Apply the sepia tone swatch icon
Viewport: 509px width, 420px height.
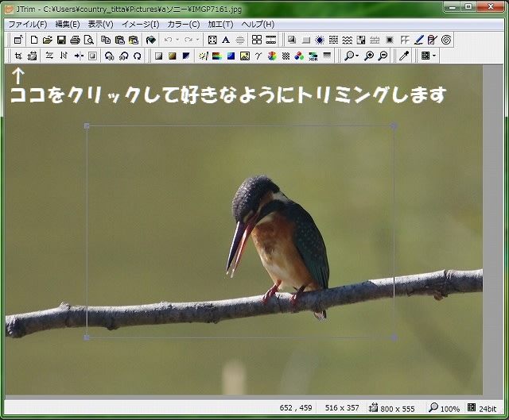pos(173,56)
